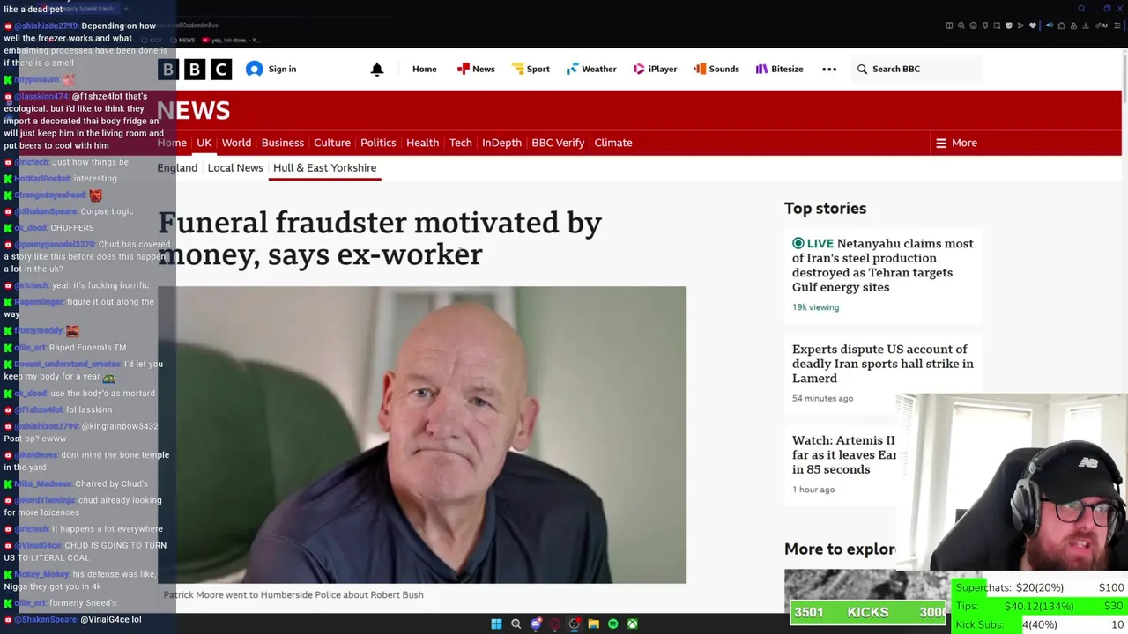Open BBC Sounds link
Image resolution: width=1128 pixels, height=634 pixels.
tap(716, 69)
